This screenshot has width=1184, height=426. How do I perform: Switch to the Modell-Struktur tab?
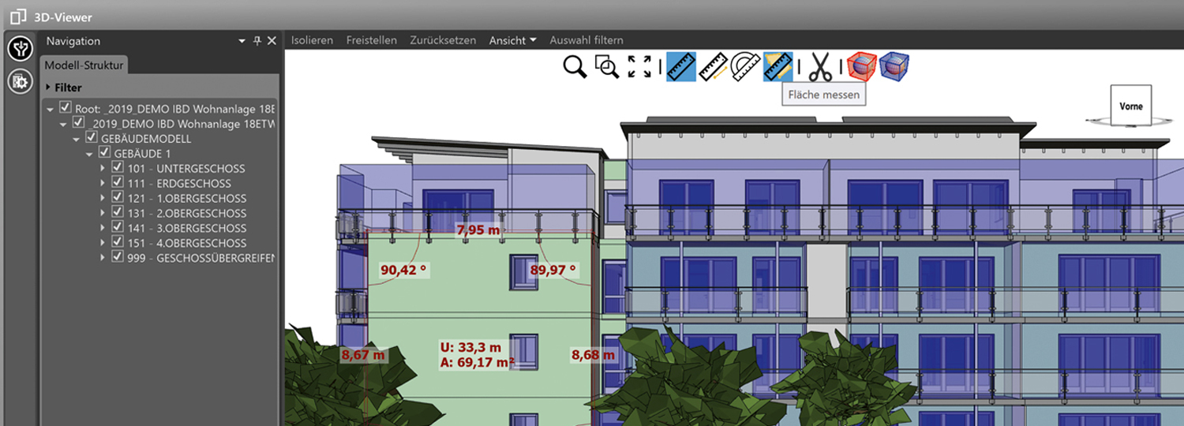tap(84, 65)
